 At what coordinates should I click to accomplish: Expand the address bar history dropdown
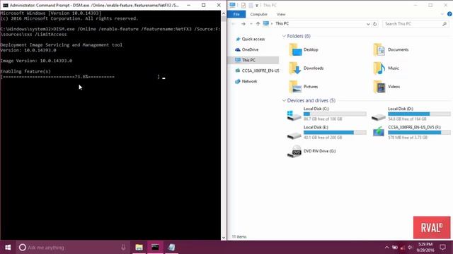click(x=368, y=24)
